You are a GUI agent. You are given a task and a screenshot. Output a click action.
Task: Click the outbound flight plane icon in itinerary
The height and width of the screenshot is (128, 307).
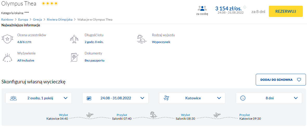click(x=90, y=114)
